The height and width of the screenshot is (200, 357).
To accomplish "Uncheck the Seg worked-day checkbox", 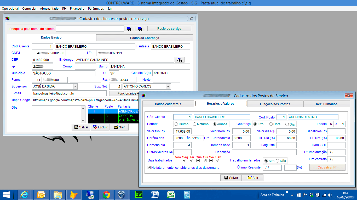I will tap(185, 161).
